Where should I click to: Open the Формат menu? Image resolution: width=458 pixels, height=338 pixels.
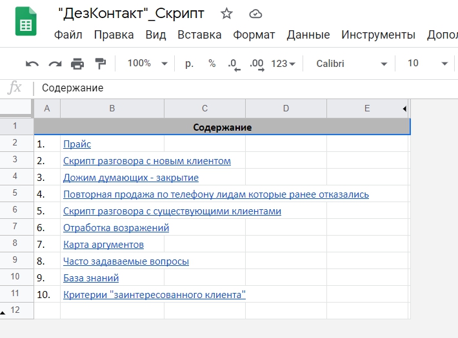254,35
